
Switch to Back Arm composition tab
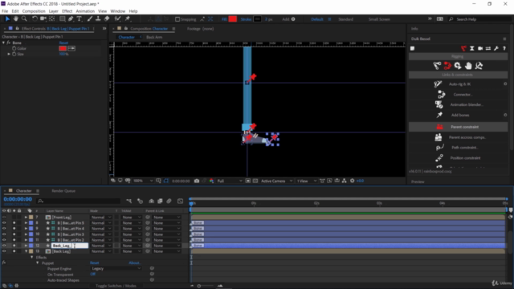[154, 37]
